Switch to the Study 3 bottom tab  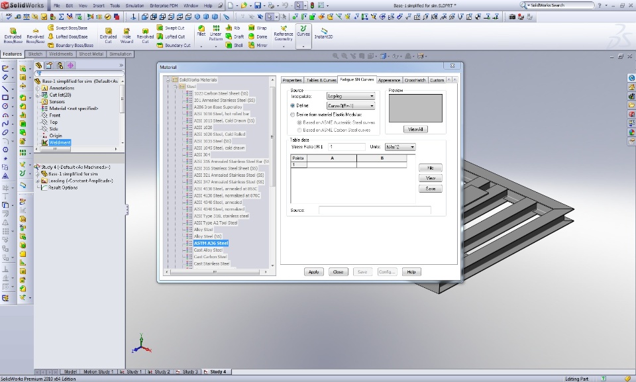coord(188,371)
